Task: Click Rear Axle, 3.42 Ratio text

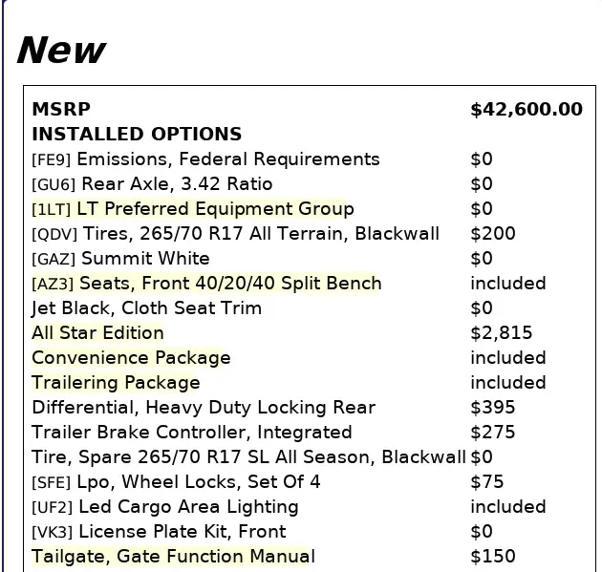Action: click(x=176, y=184)
